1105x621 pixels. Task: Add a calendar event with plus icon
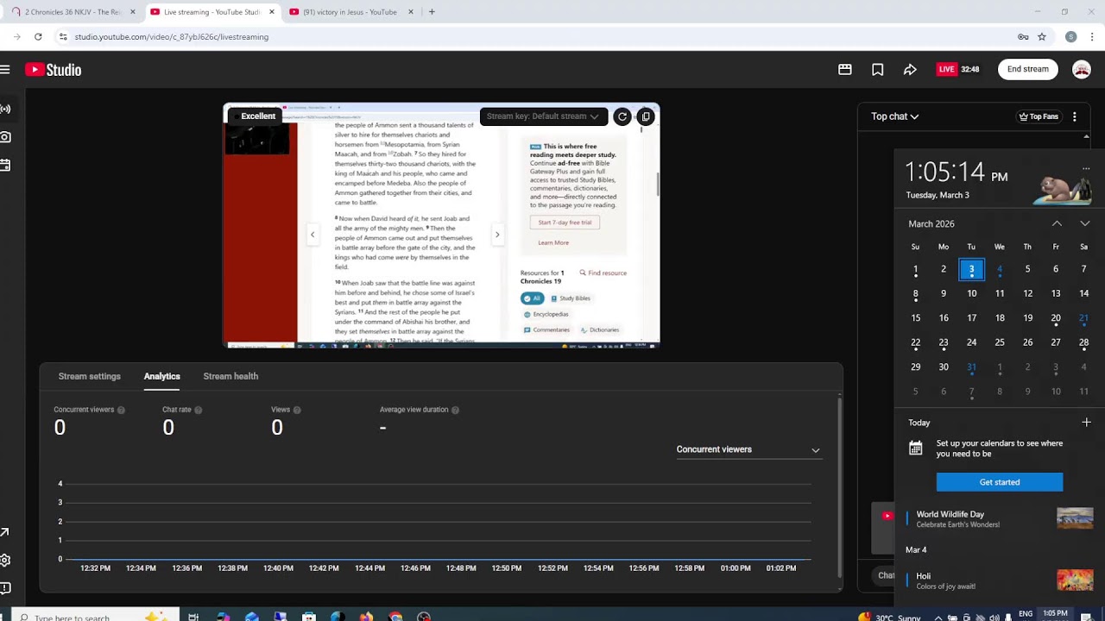coord(1086,423)
